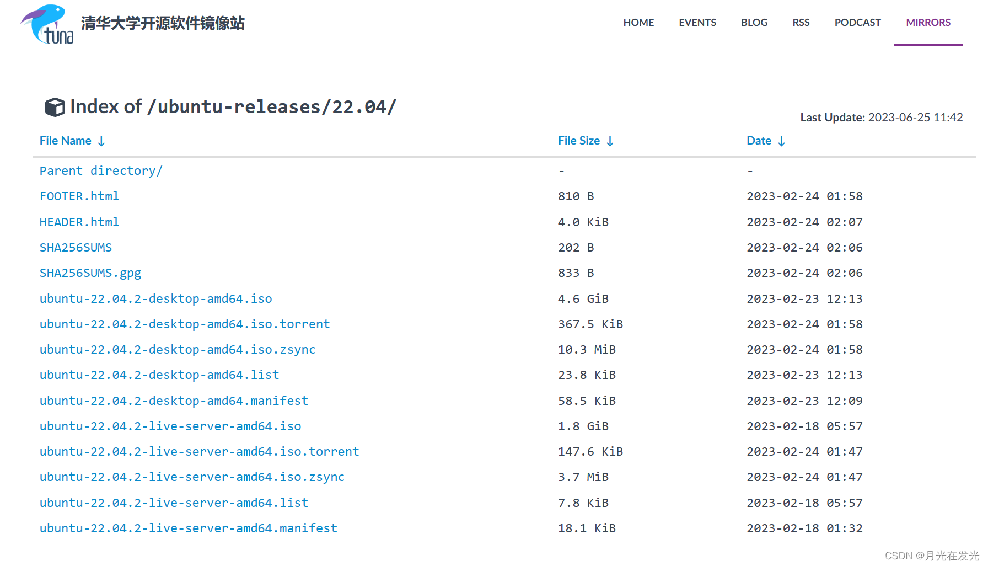Click the Date column header

point(759,141)
